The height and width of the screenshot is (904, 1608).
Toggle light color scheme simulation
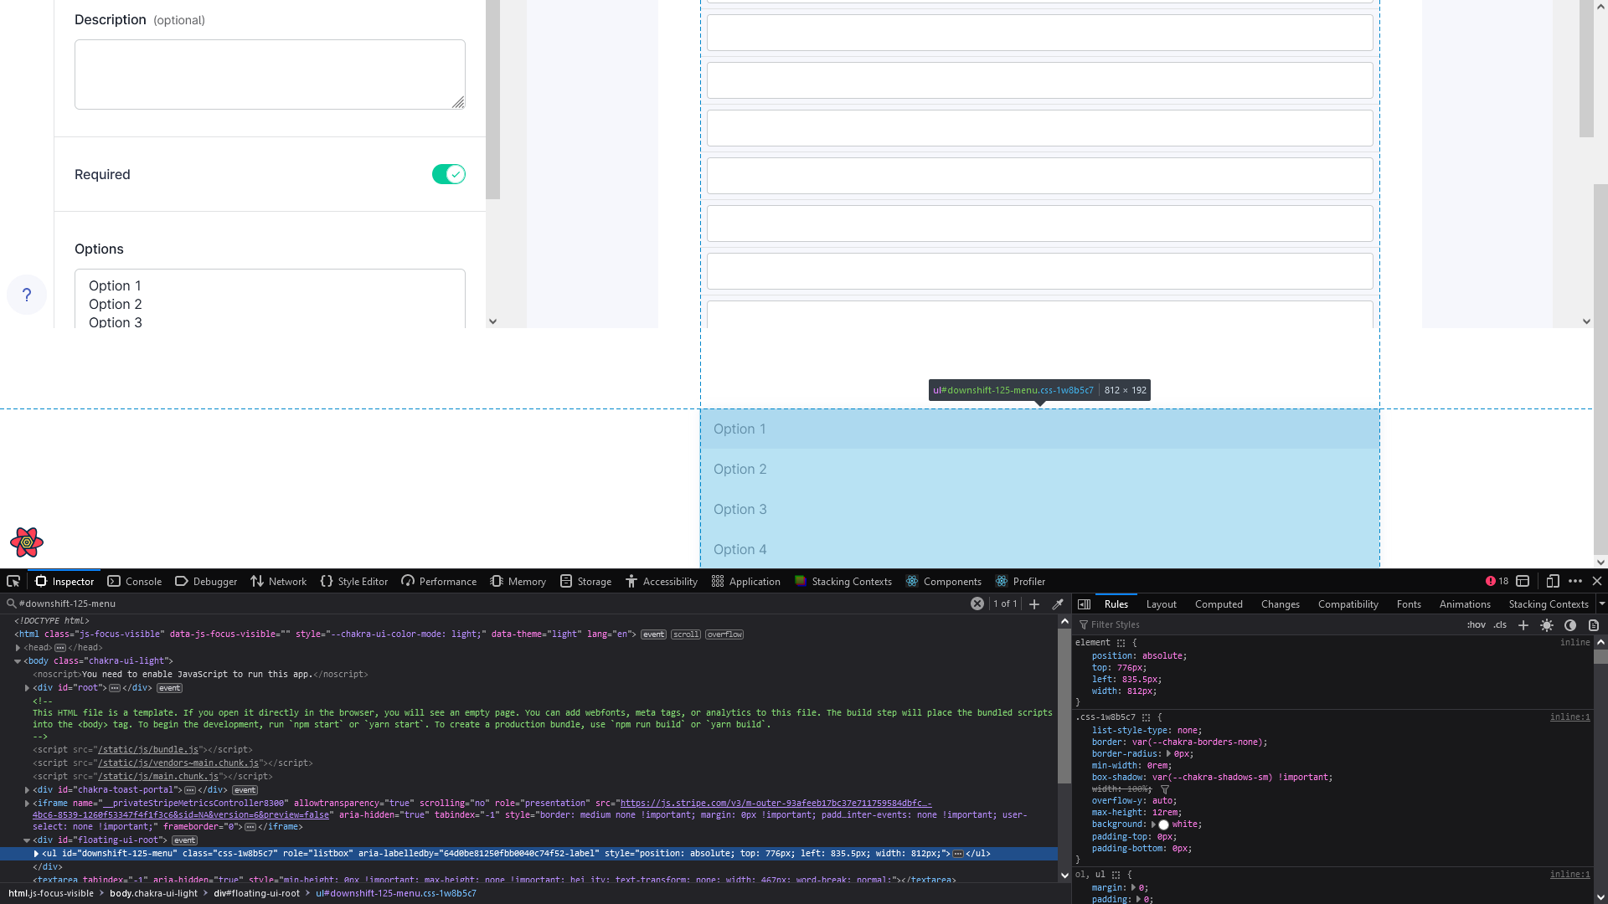click(x=1546, y=625)
